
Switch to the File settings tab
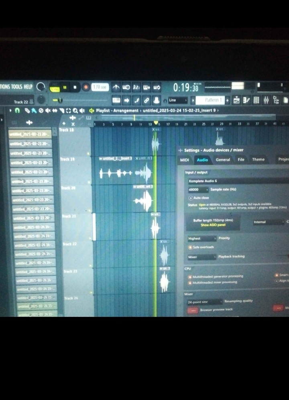[x=241, y=159]
